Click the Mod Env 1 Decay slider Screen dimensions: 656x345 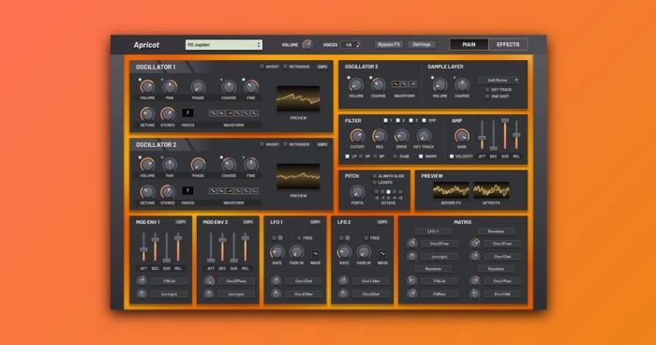[x=156, y=247]
